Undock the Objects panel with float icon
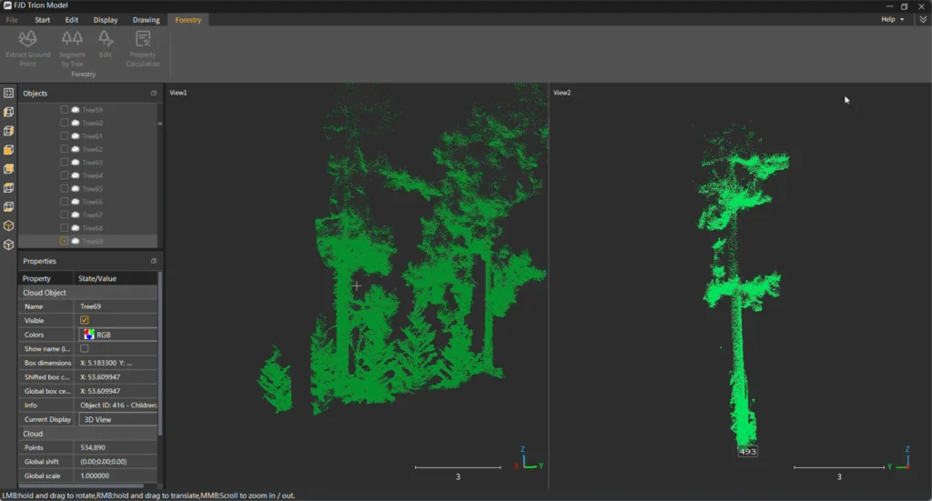 click(x=154, y=94)
